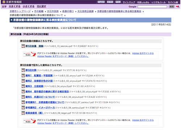
Task: Click Adobe Reader download link in 資料 section
Action: (63, 123)
